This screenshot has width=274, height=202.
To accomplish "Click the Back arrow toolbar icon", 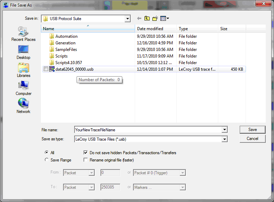I will (x=139, y=18).
